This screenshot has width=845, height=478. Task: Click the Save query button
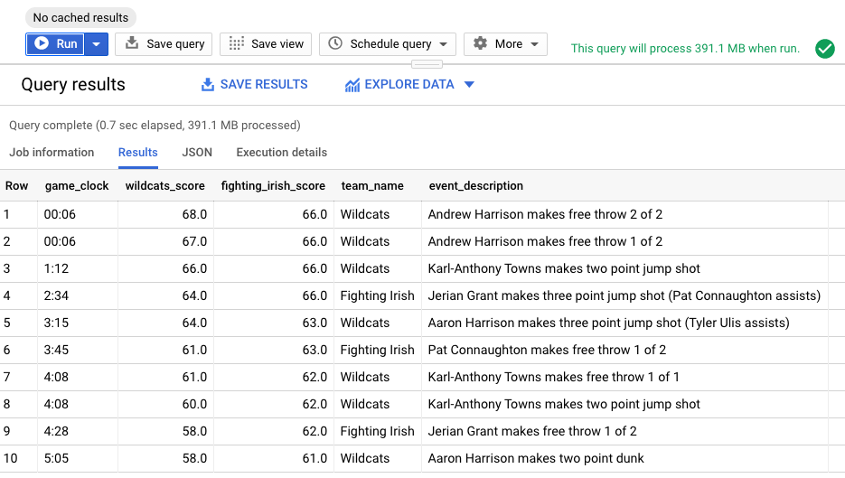(164, 44)
